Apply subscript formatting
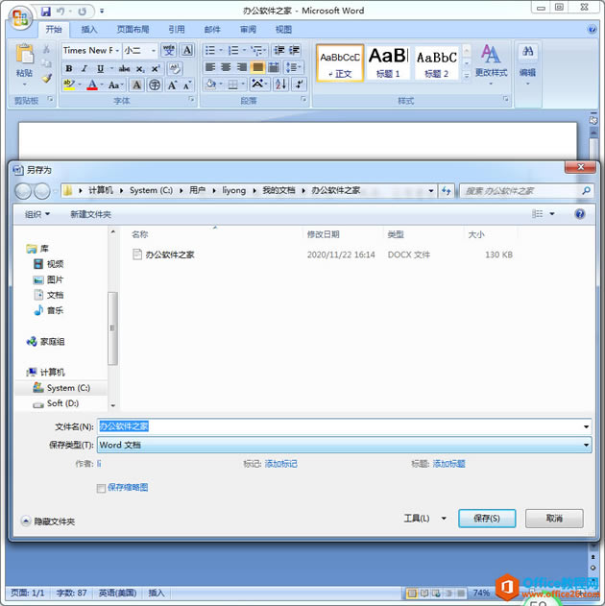 (x=140, y=69)
